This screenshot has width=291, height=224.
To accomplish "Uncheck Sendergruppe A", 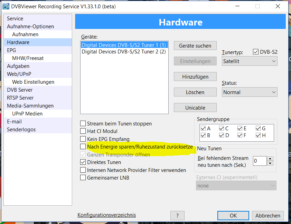I will pyautogui.click(x=203, y=128).
